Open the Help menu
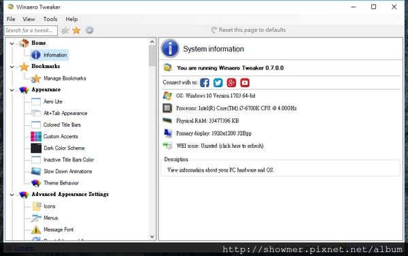The image size is (408, 256). point(71,19)
